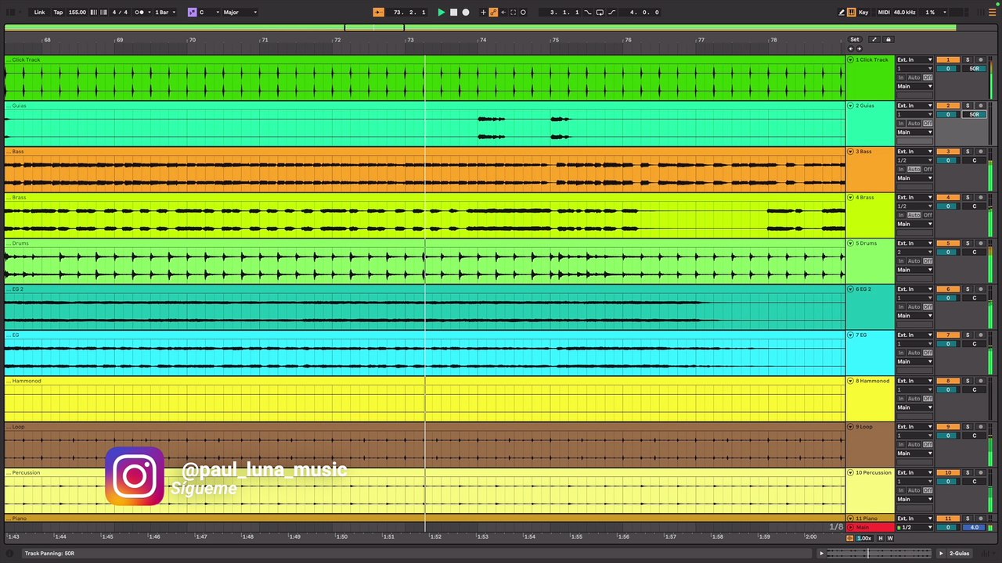This screenshot has width=1002, height=563.
Task: Open Ext. In input dropdown for Drums track
Action: [914, 243]
